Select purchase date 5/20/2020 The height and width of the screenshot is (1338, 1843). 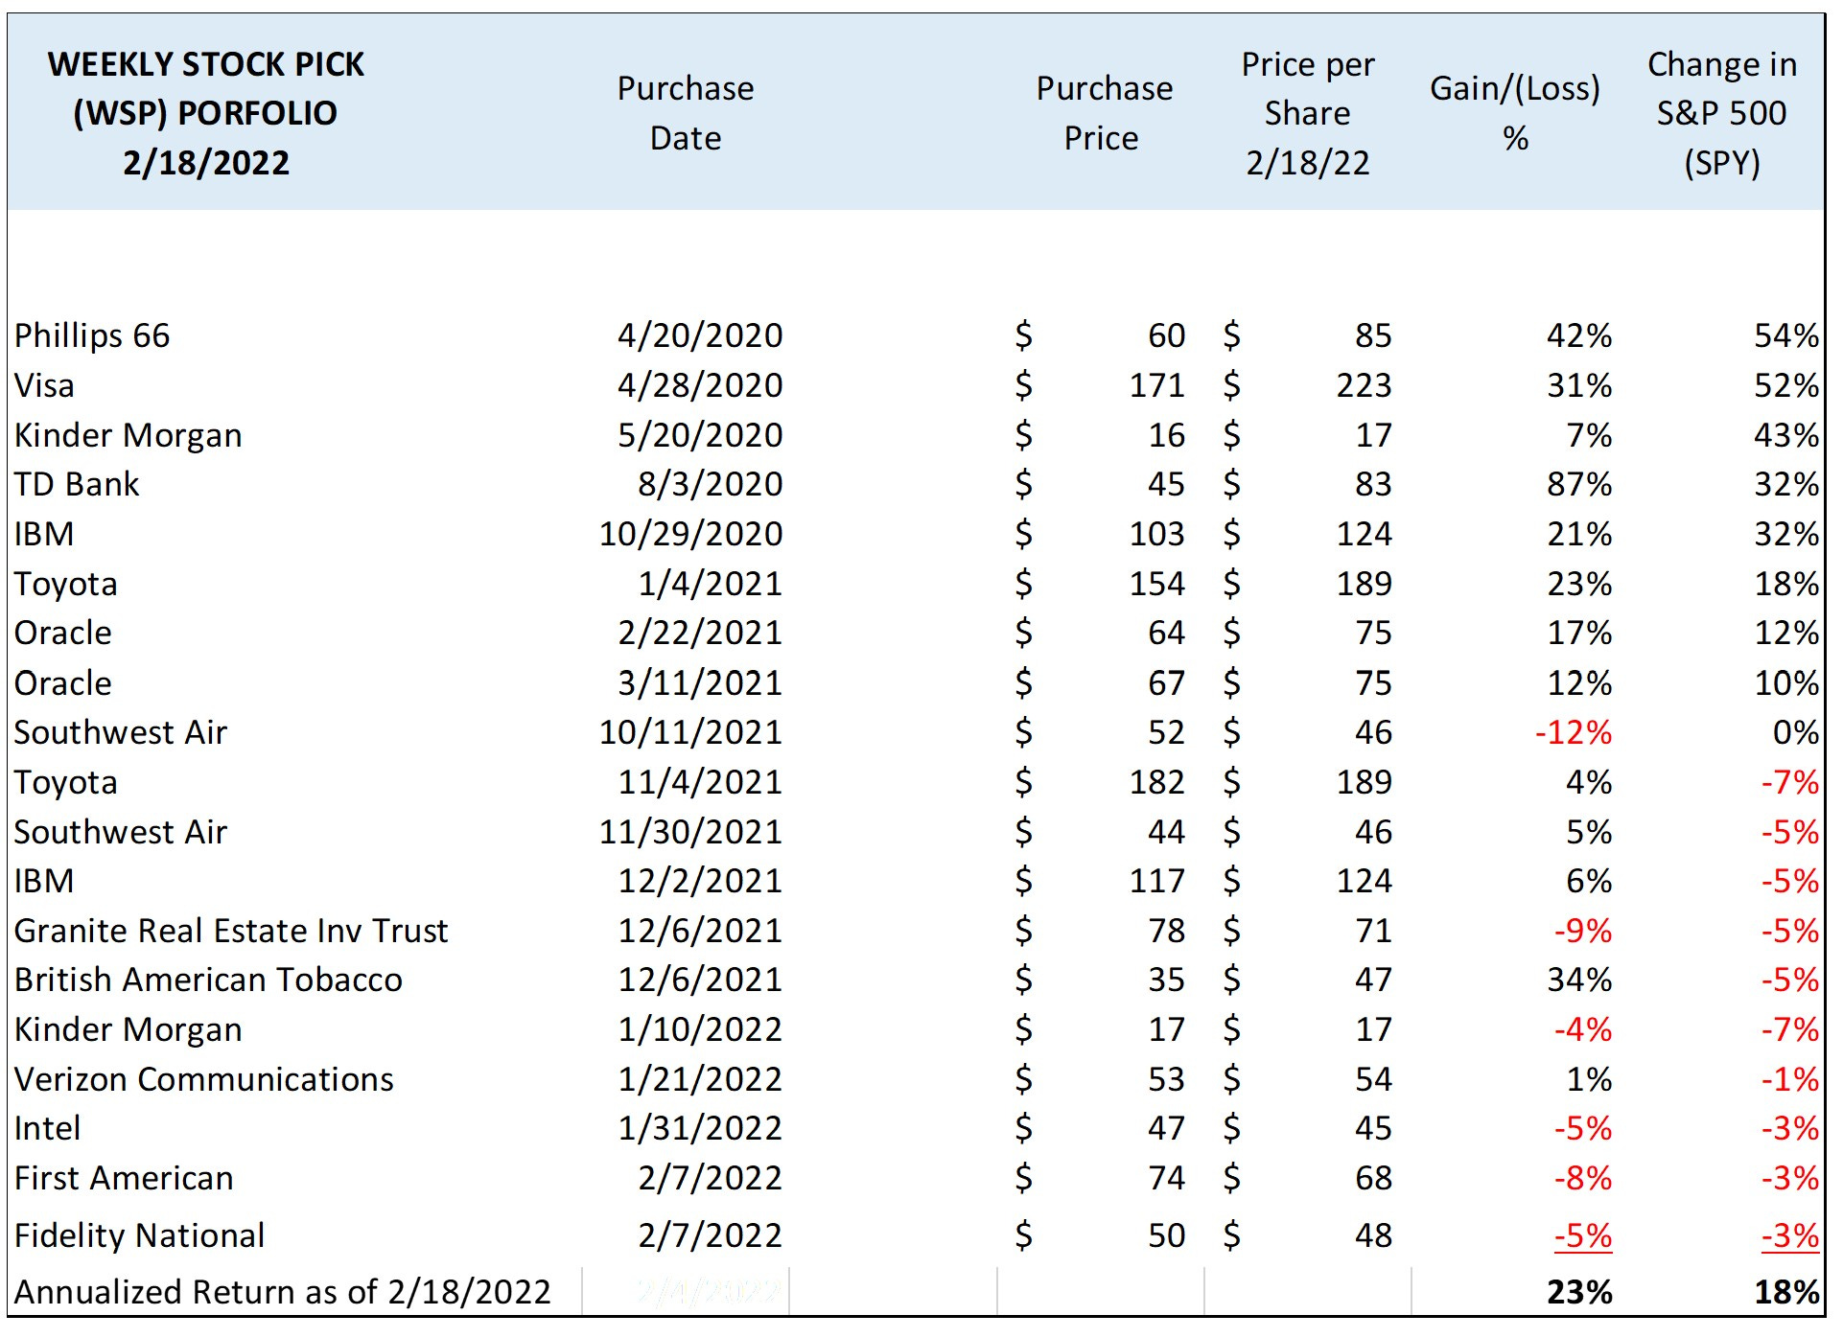pos(700,435)
